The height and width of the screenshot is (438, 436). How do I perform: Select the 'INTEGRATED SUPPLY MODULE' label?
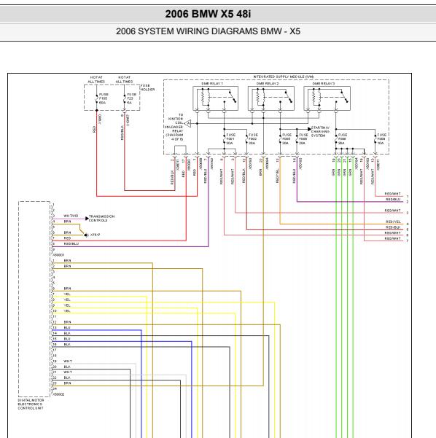(284, 77)
